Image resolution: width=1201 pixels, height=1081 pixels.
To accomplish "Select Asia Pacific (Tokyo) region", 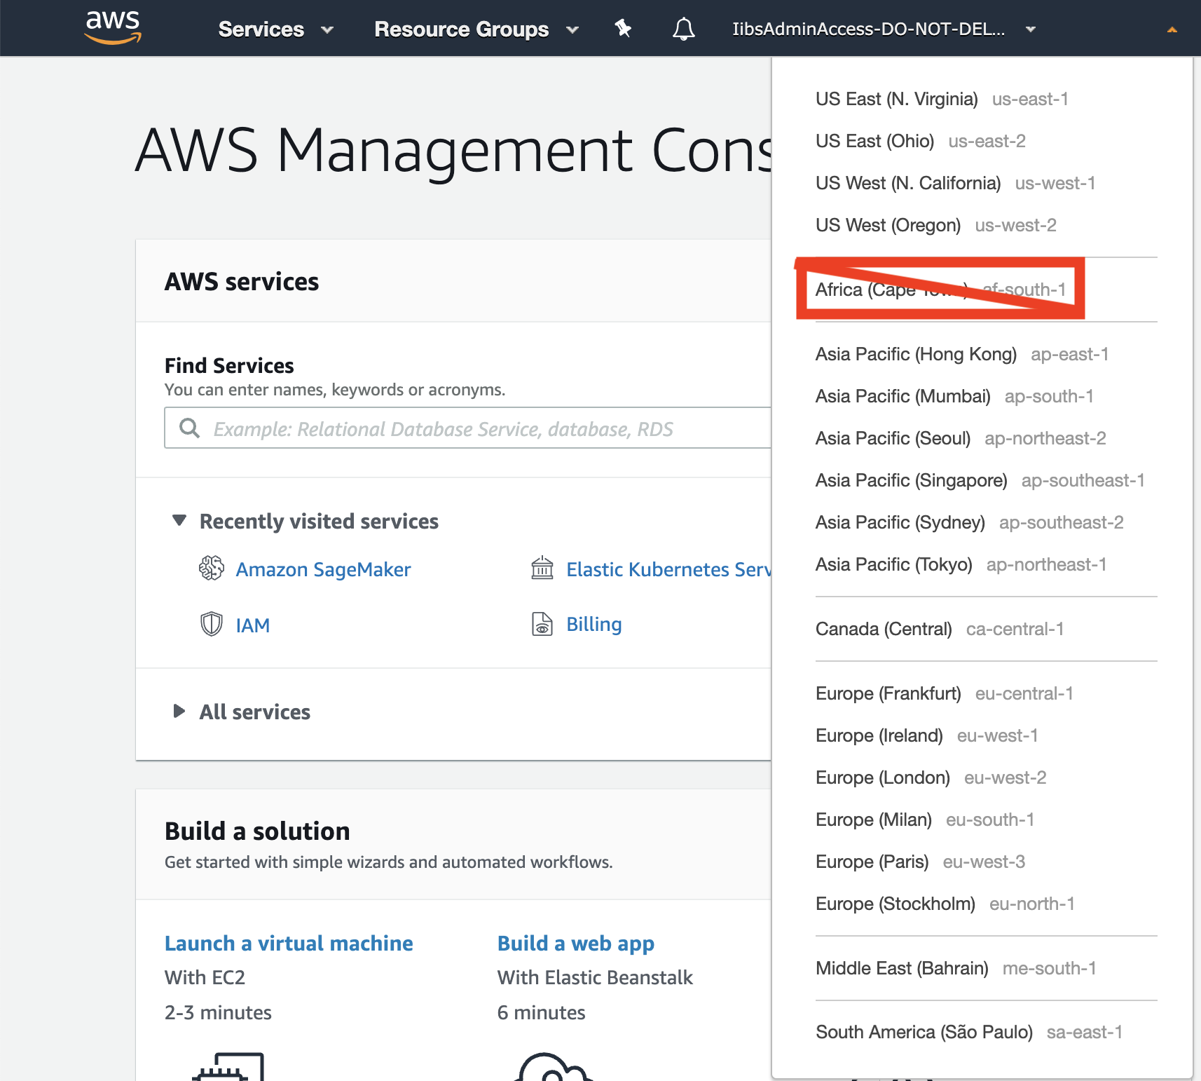I will click(961, 564).
